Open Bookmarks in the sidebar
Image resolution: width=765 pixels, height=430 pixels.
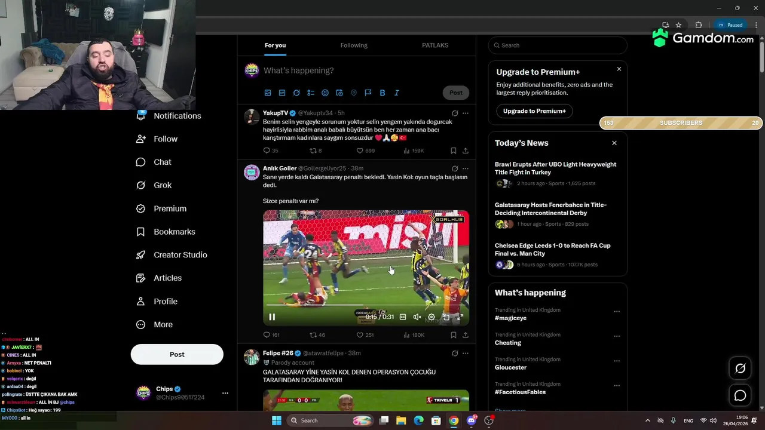(x=166, y=232)
